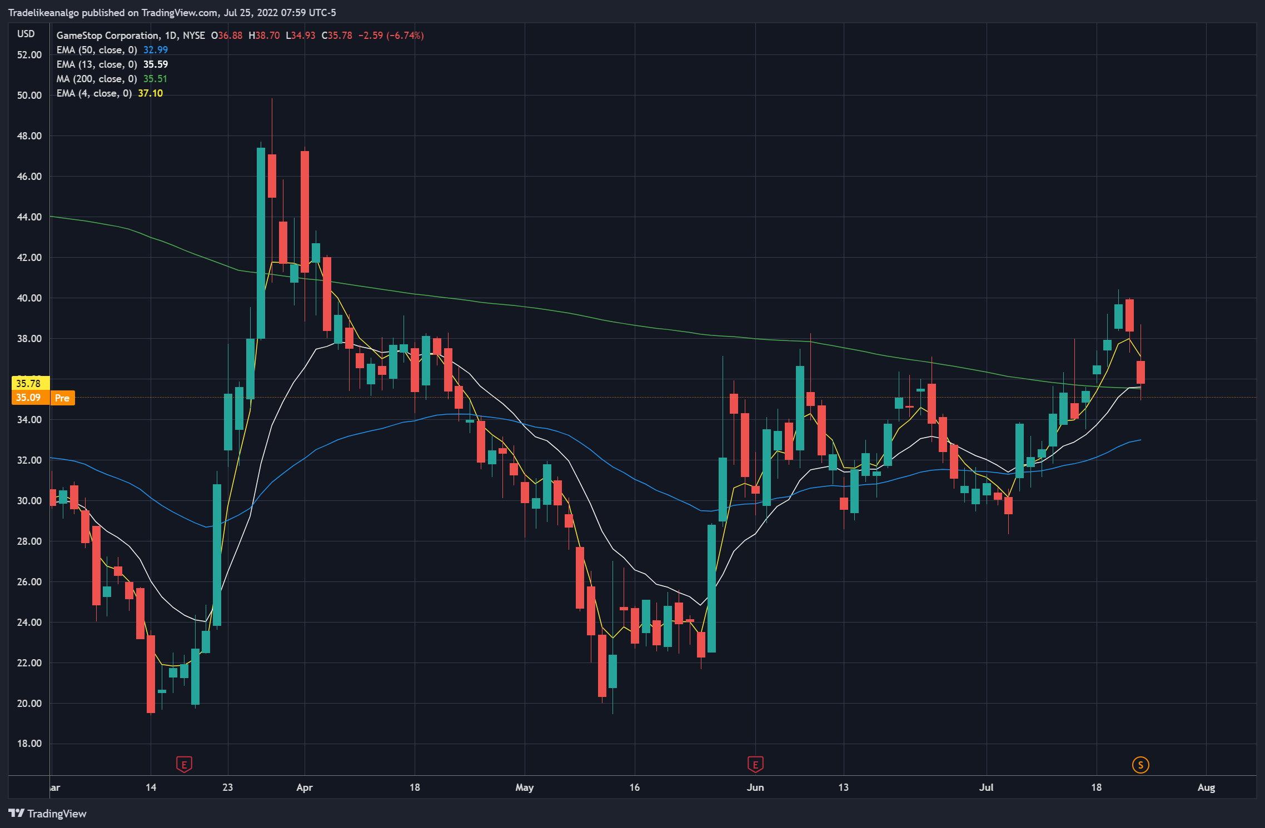Viewport: 1265px width, 828px height.
Task: Click the earnings marker near Mar 17
Action: [184, 764]
